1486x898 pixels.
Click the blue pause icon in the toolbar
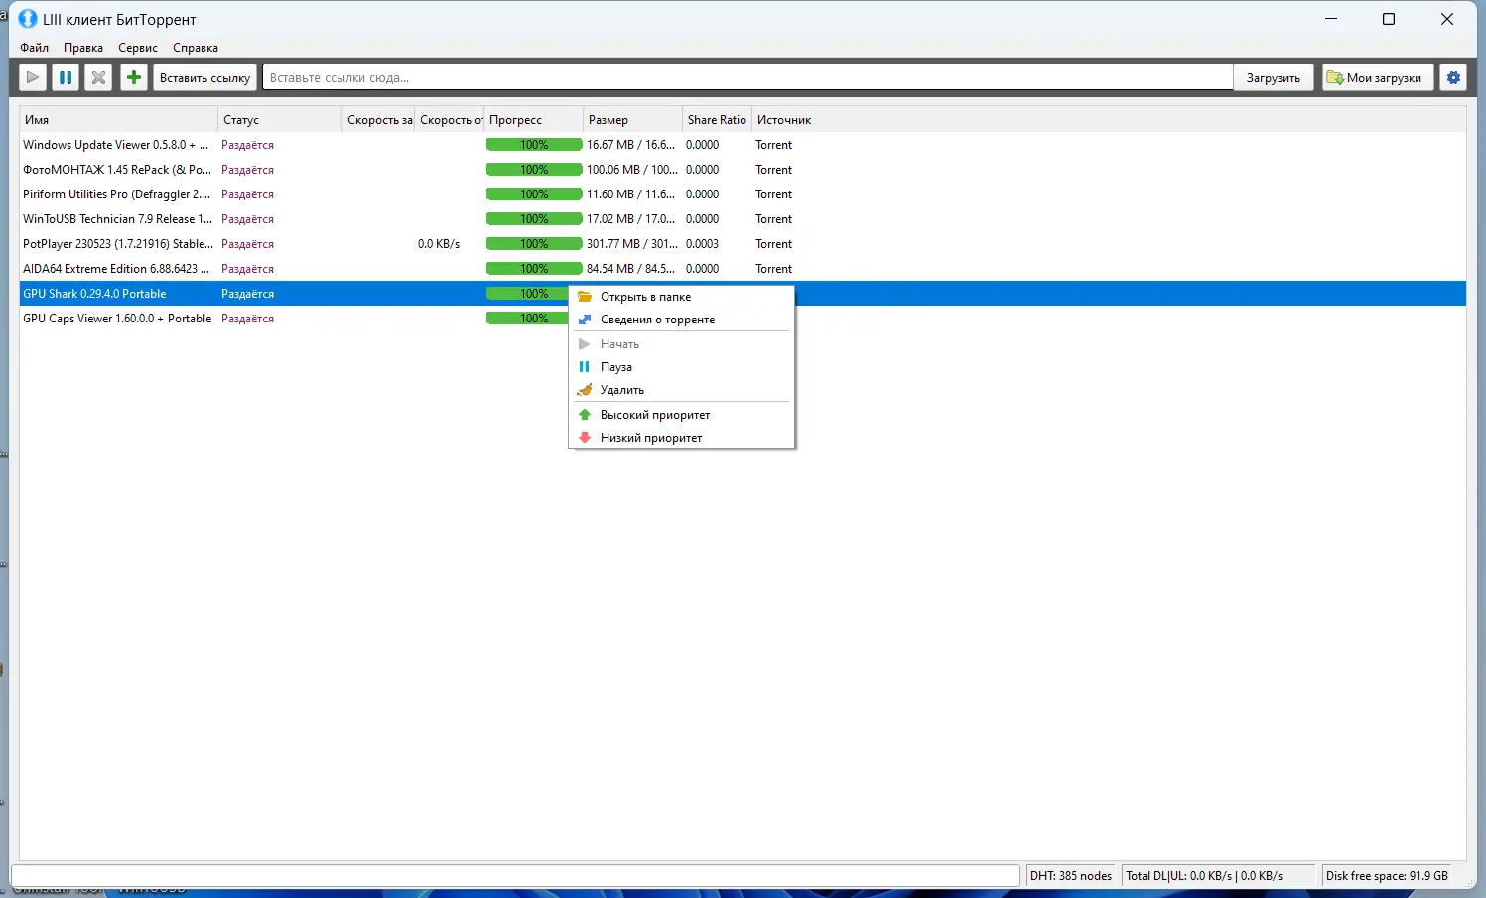(66, 77)
